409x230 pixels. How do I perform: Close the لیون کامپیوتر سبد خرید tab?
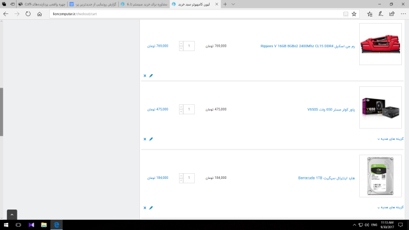point(217,4)
